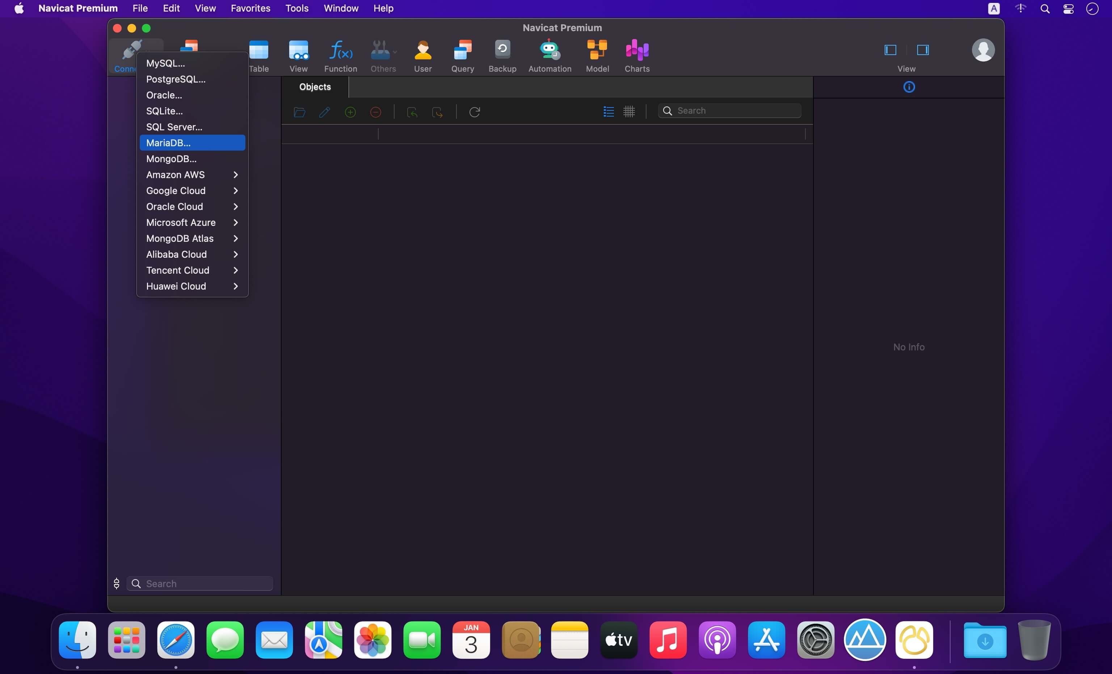This screenshot has width=1112, height=674.
Task: Expand the Alibaba Cloud submenu
Action: [192, 254]
